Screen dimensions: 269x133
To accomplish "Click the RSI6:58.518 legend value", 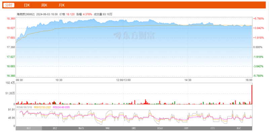I will click(24, 107).
